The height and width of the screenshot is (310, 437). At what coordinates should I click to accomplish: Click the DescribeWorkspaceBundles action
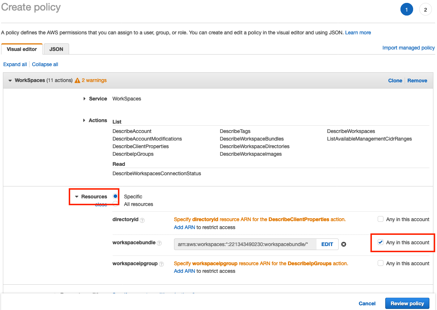(252, 139)
